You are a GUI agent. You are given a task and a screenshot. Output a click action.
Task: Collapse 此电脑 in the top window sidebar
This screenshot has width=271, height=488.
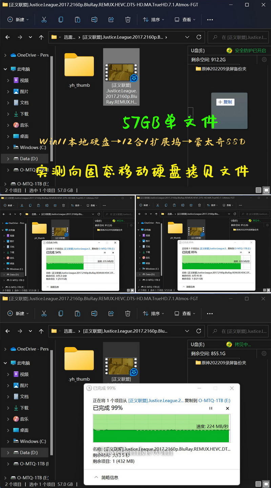[5, 69]
